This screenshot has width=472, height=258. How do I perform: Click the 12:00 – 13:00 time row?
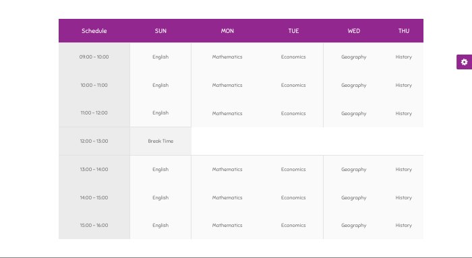[x=94, y=141]
